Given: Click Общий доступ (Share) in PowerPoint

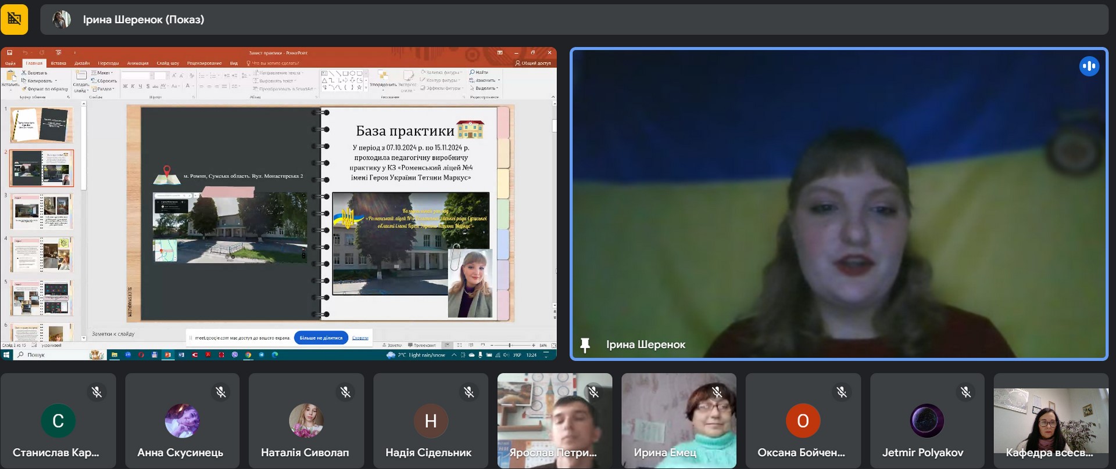Looking at the screenshot, I should pos(533,63).
